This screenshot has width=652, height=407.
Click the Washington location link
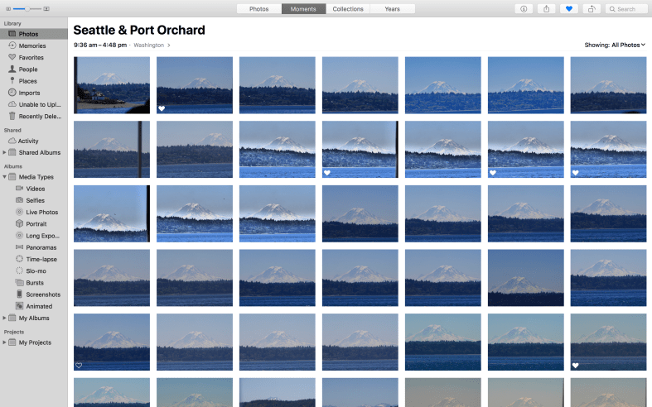(151, 45)
